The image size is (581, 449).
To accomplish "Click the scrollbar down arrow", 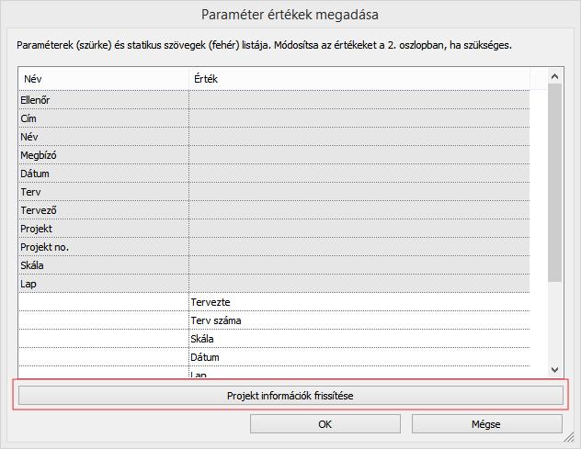I will (554, 369).
